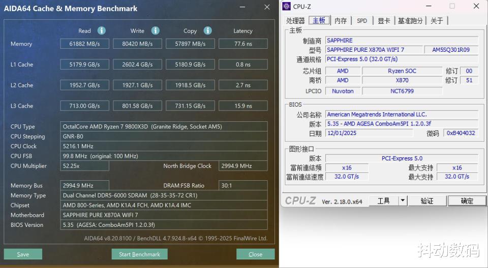Click the L1 Cache Read value 5179.9 GB/s
The image size is (488, 268).
coord(85,64)
